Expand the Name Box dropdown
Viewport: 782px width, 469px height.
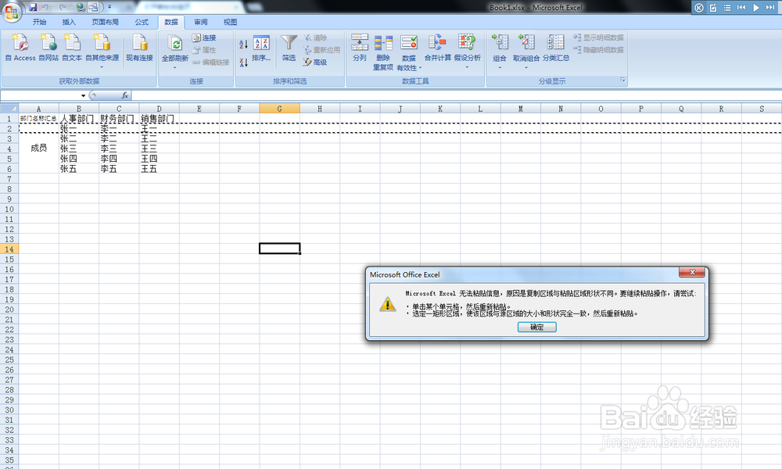tap(83, 95)
